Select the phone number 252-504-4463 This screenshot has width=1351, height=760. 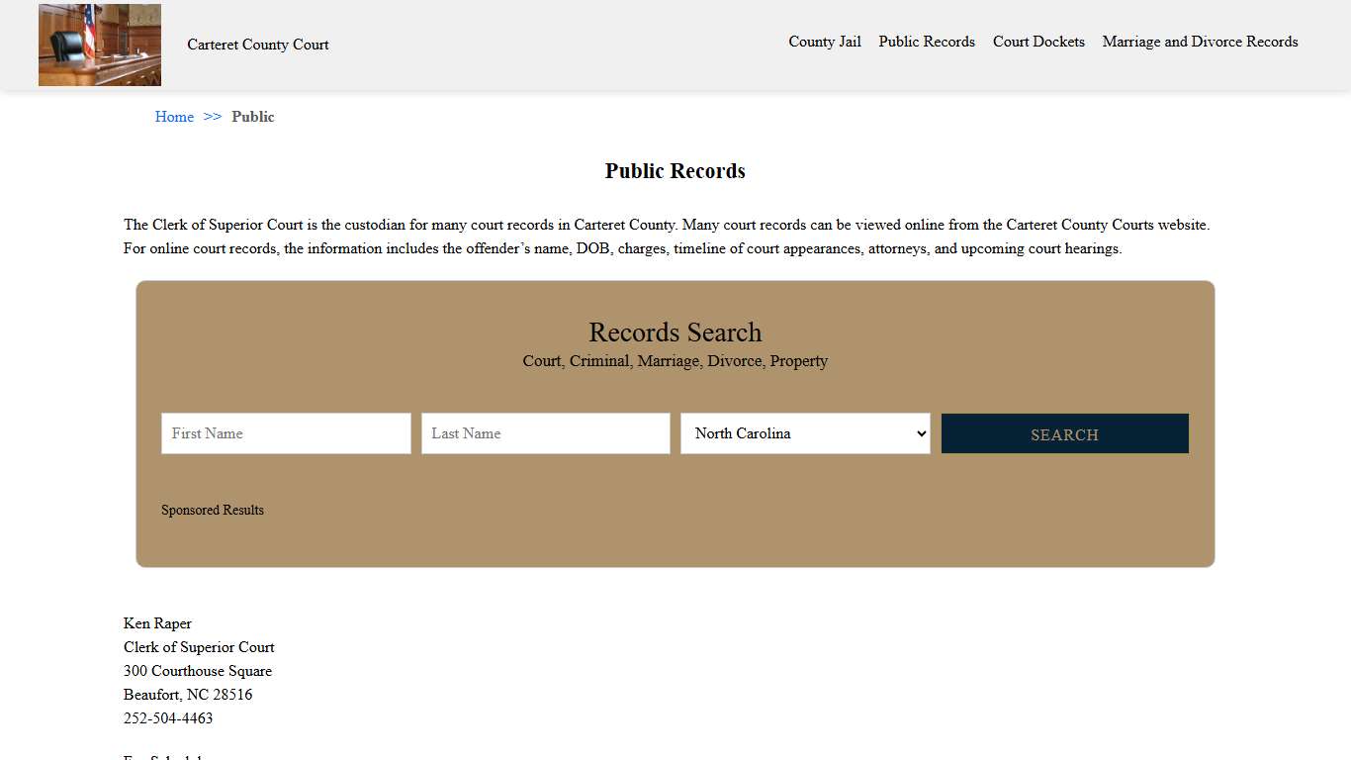[x=167, y=718]
